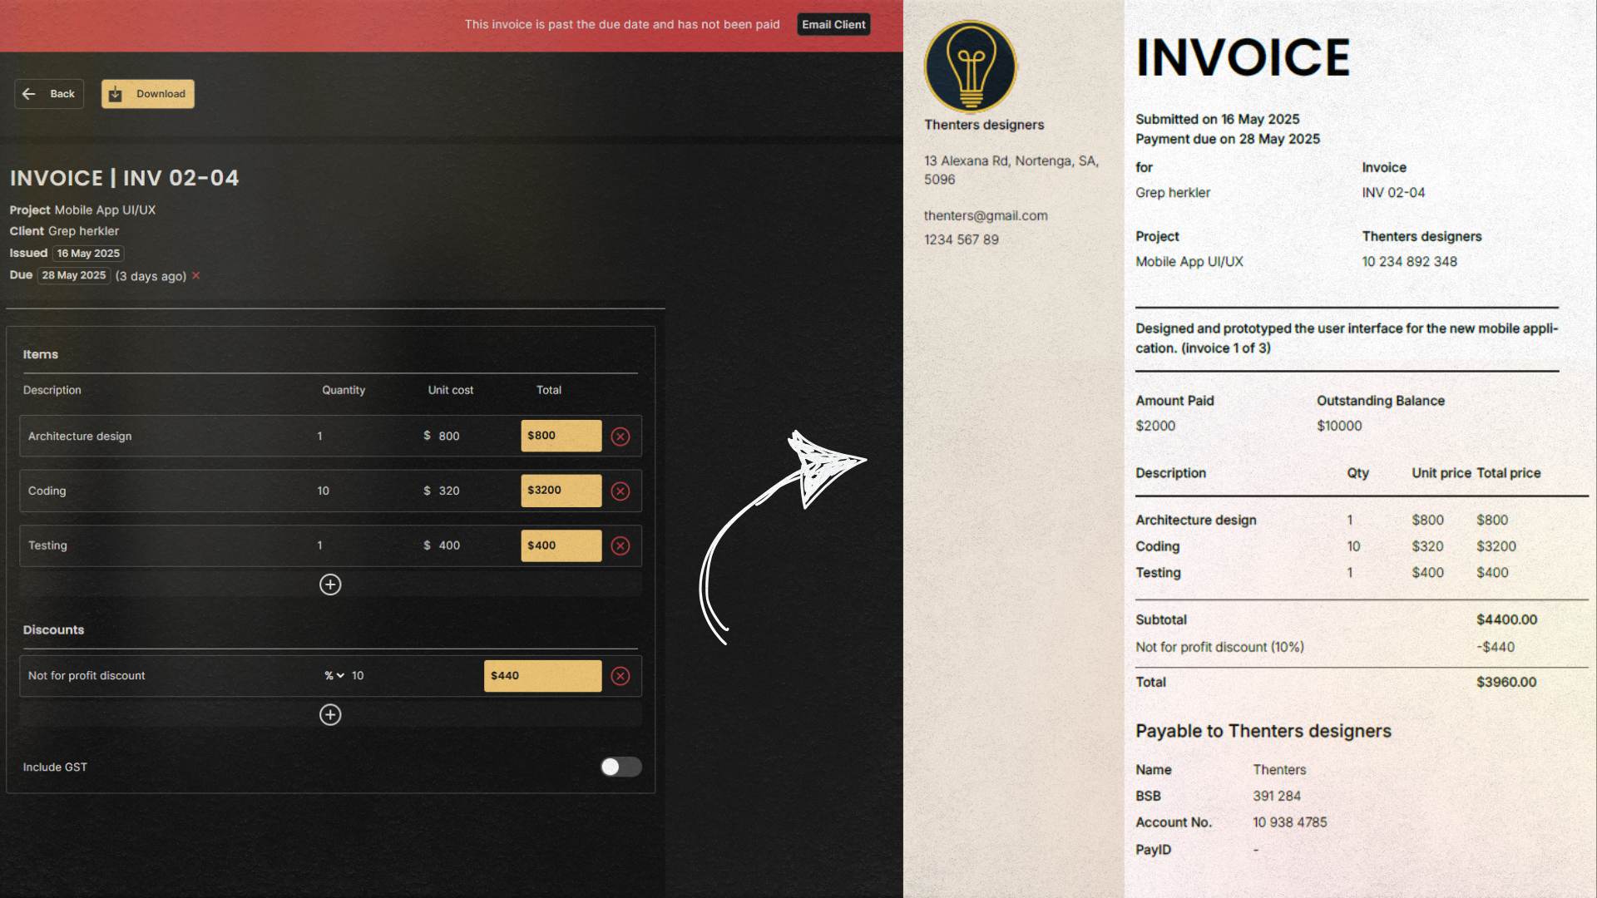
Task: Edit the discount percentage value 10
Action: click(x=358, y=676)
